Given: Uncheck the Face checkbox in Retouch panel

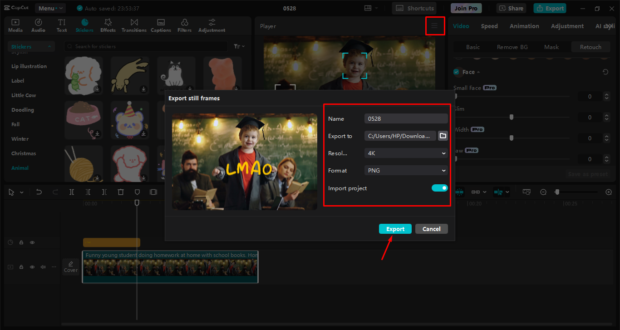Looking at the screenshot, I should pos(456,72).
